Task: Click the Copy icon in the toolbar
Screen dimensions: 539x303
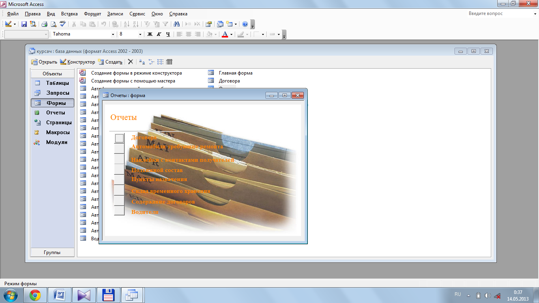Action: pyautogui.click(x=83, y=24)
